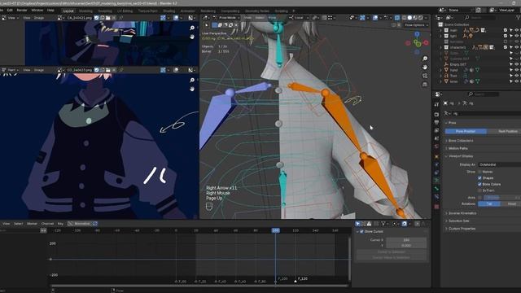Uncheck the Bone Colors checkbox
The image size is (521, 293).
[x=479, y=184]
